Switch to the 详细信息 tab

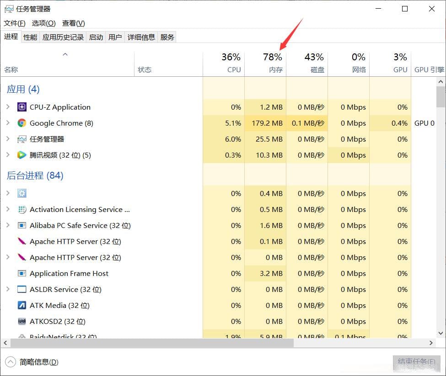coord(141,37)
